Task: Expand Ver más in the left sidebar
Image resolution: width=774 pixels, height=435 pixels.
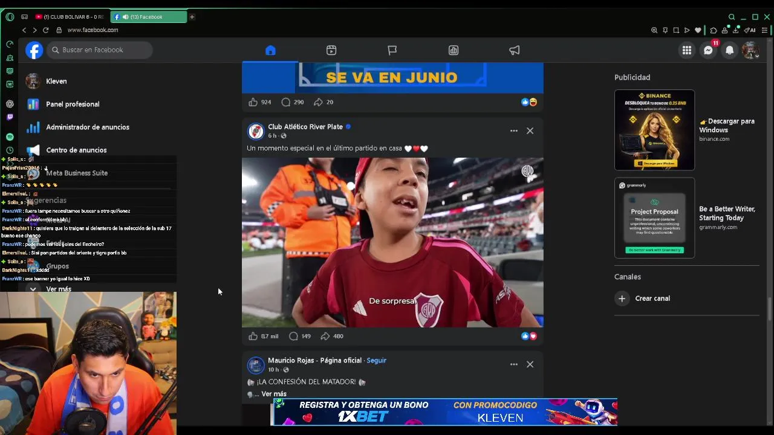Action: [59, 289]
